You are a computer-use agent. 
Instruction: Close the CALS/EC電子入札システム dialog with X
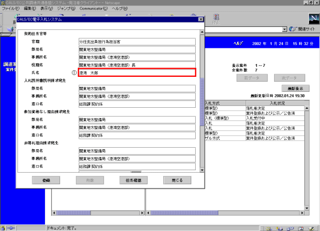coord(201,19)
